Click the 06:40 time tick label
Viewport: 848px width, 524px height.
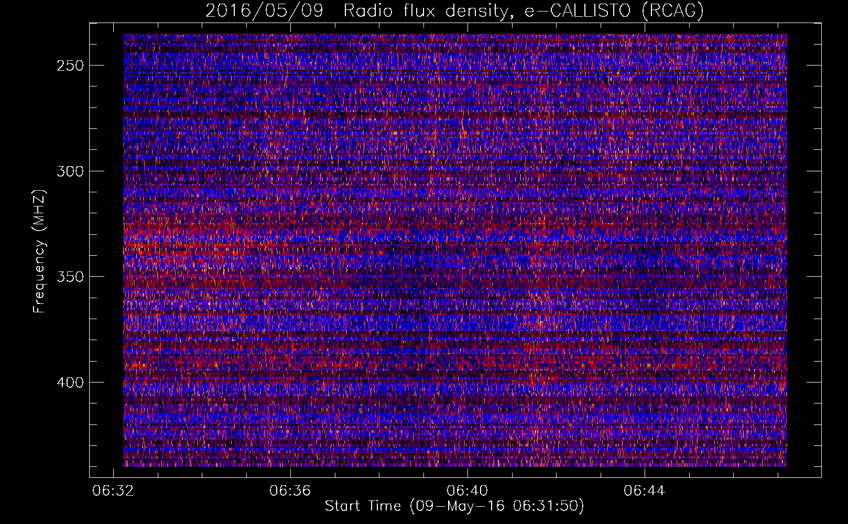point(468,491)
